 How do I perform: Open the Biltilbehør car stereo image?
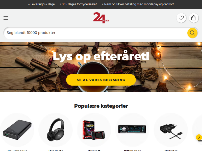tap(132, 130)
